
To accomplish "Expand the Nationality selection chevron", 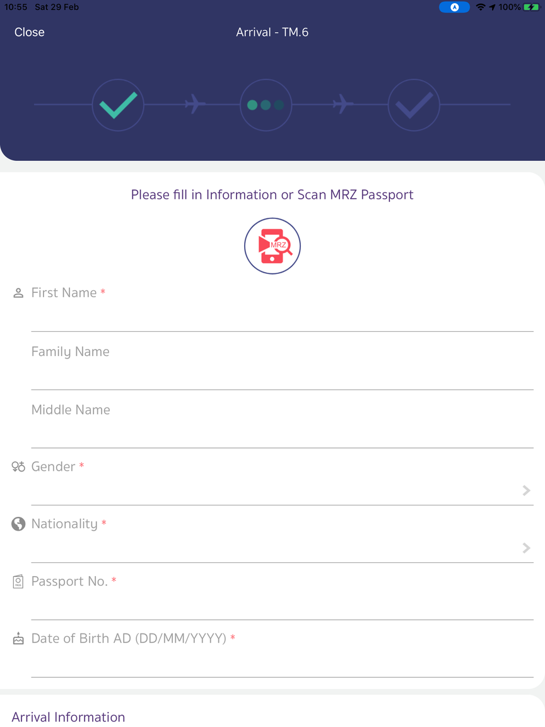I will [x=526, y=548].
